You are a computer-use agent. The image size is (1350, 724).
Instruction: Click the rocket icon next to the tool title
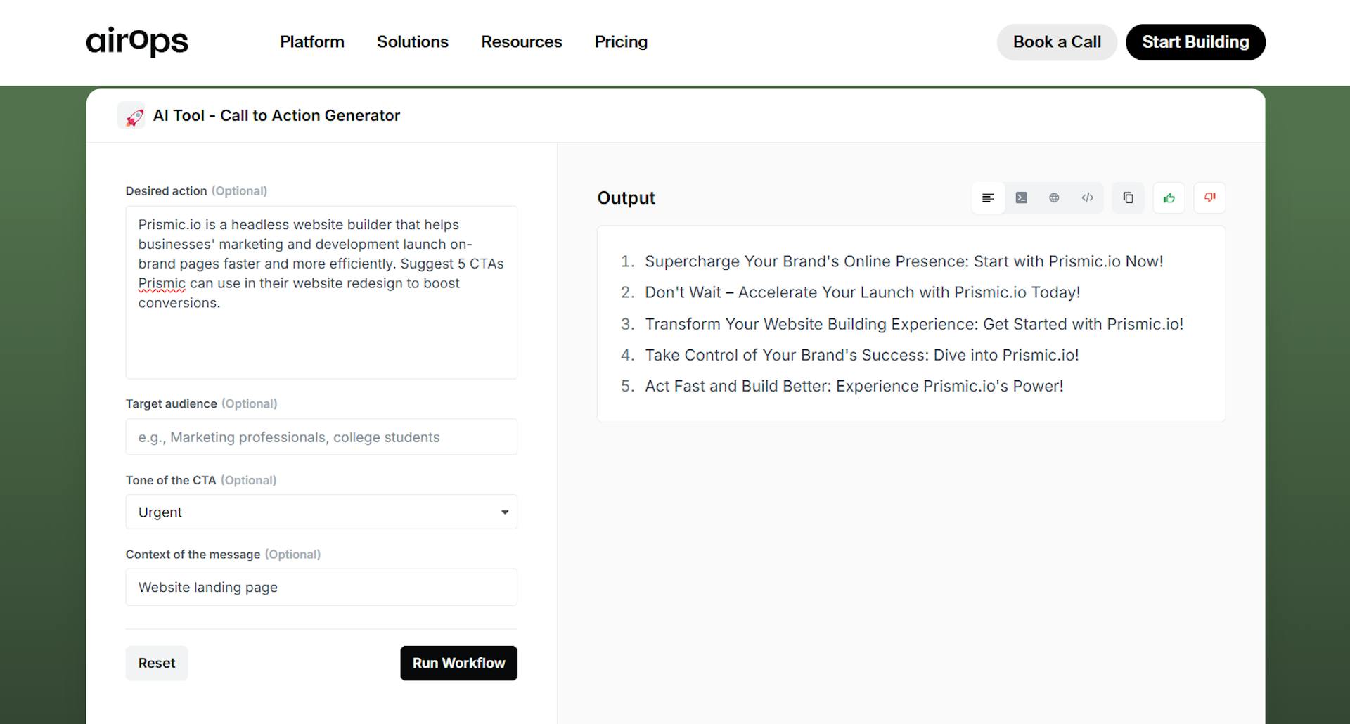132,115
